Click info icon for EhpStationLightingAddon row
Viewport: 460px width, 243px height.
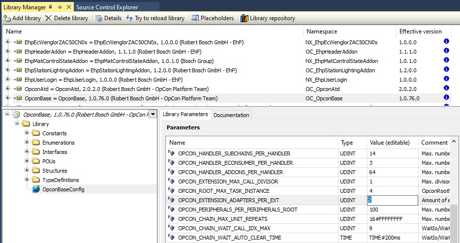tap(446, 69)
